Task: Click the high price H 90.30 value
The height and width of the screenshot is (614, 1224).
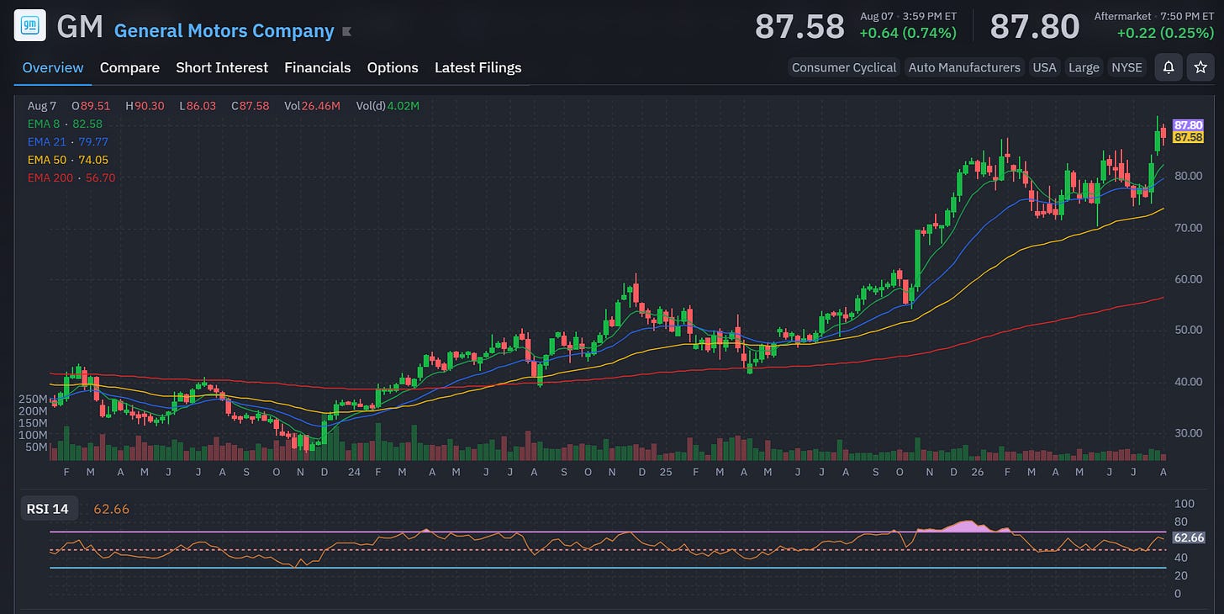Action: (x=145, y=106)
